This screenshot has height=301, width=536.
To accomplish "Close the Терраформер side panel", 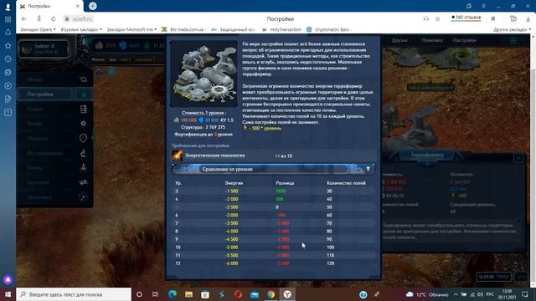I will click(518, 158).
